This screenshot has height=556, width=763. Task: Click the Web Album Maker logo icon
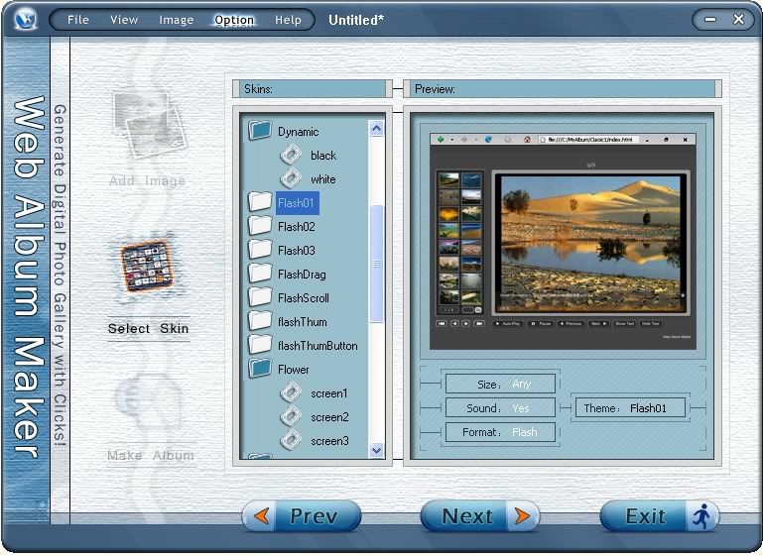26,20
